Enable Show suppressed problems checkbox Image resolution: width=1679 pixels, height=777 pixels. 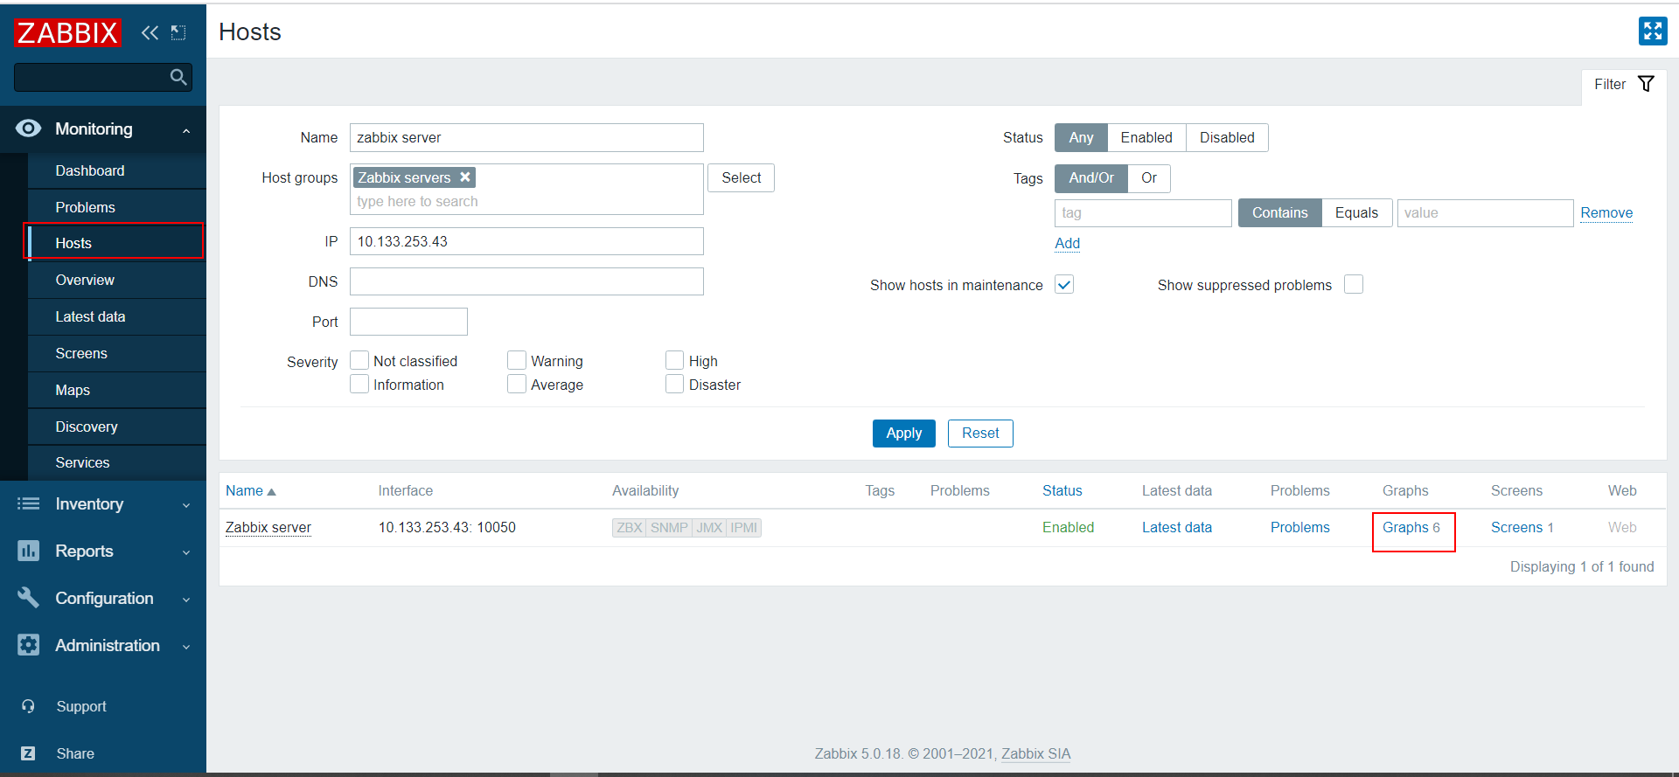[1354, 284]
